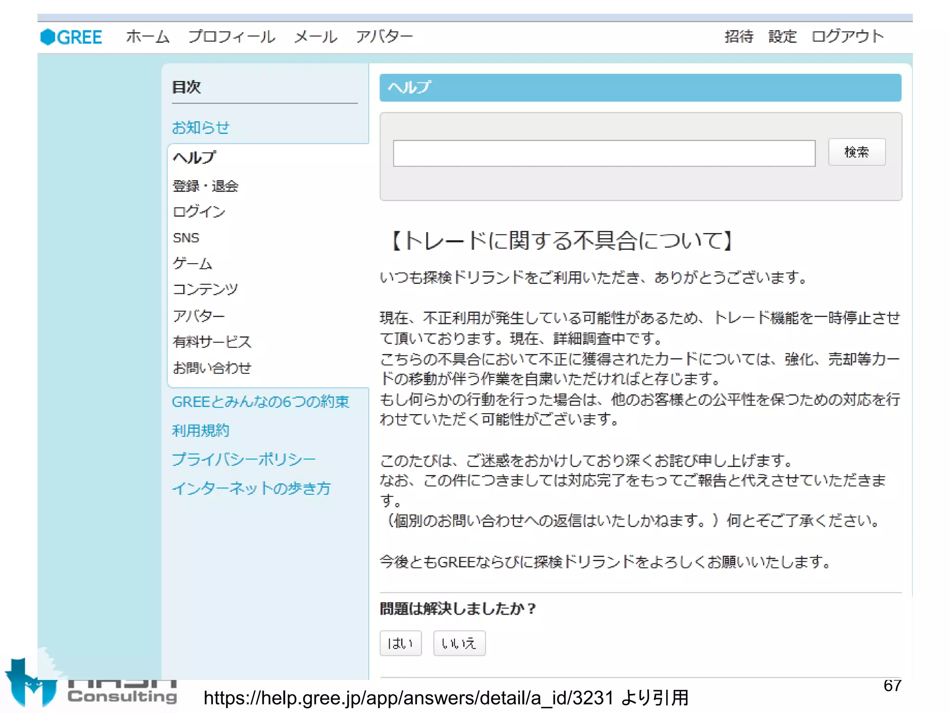950x713 pixels.
Task: Open the 利用規約 link
Action: (200, 431)
